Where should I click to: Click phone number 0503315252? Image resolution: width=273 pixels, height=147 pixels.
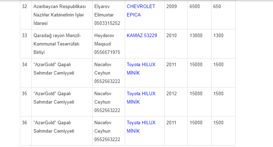[107, 23]
